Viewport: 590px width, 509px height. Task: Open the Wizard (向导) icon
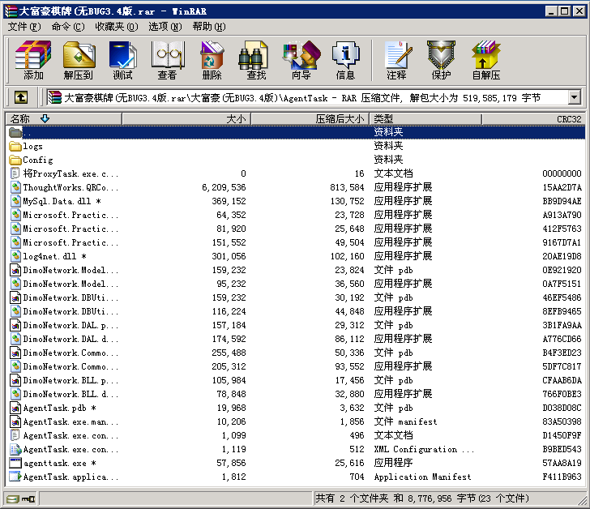[x=301, y=60]
